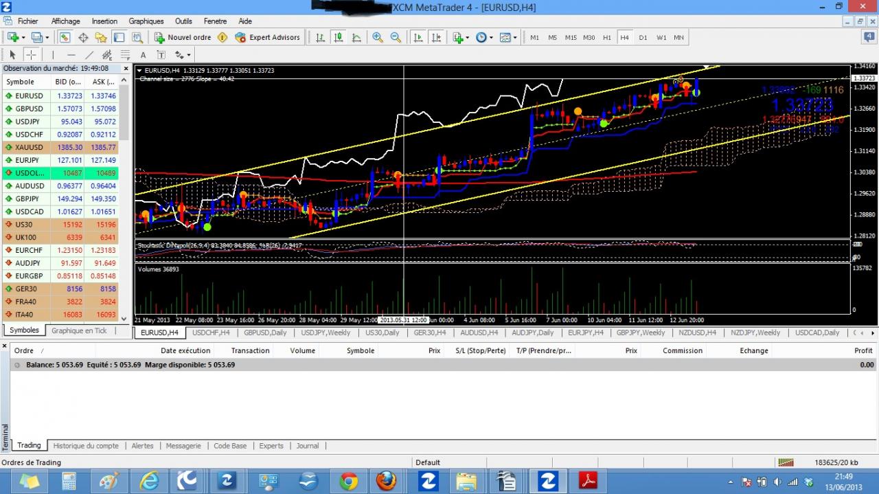Switch to Bar Chart display
879x494 pixels.
(320, 37)
